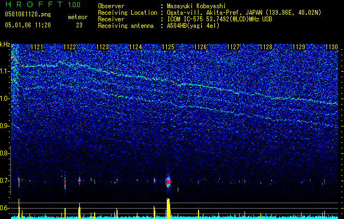Click the Ogata-vill. Akita-Pref. JAPAN location text
Image resolution: width=344 pixels, height=219 pixels.
click(244, 13)
